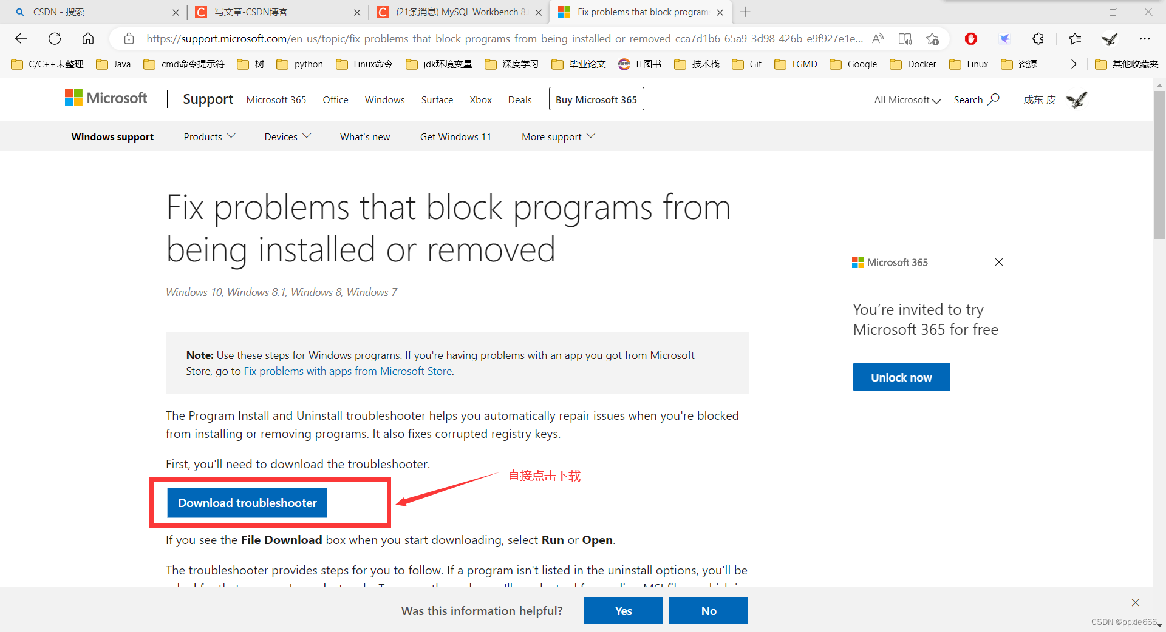Open the Docker bookmark folder
The width and height of the screenshot is (1166, 632).
click(x=913, y=64)
